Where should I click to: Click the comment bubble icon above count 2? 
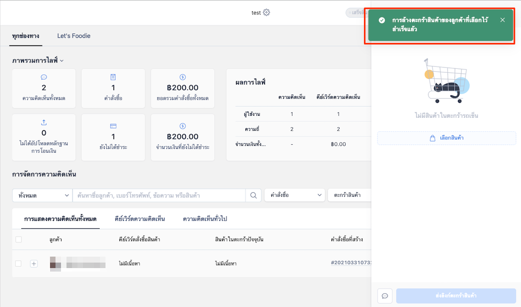click(x=44, y=77)
